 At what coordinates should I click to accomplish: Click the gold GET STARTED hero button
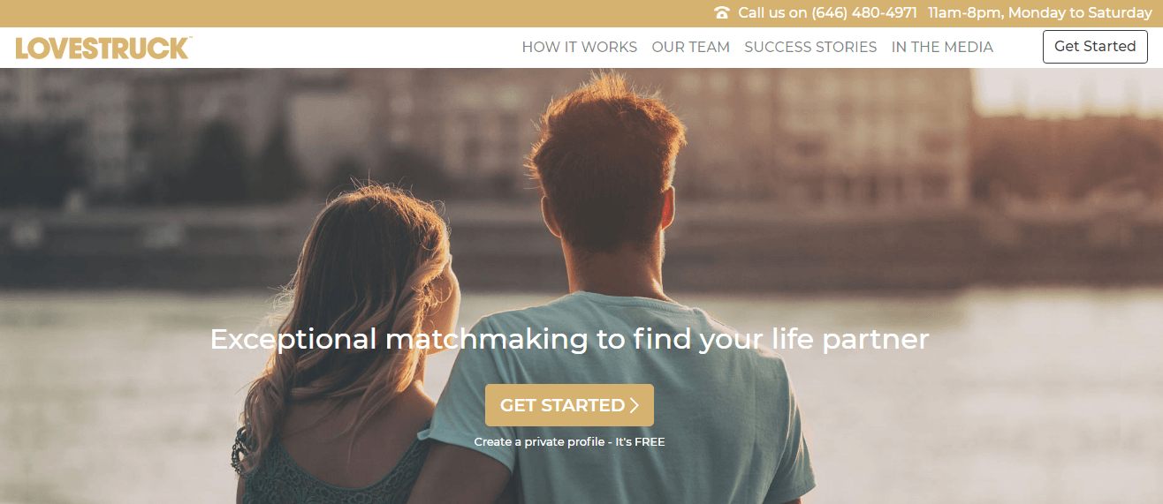pos(569,405)
